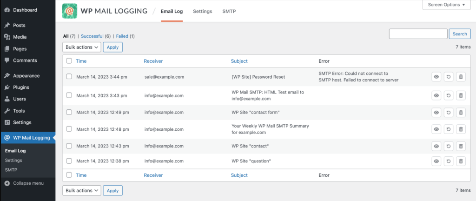View the WP Site "question" email entry
This screenshot has height=201, width=476.
pyautogui.click(x=436, y=161)
